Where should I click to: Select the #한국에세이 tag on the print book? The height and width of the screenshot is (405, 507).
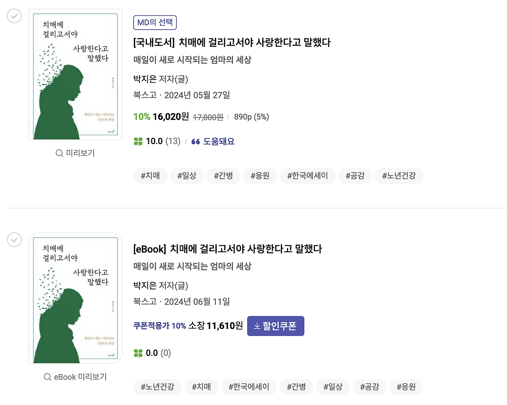[307, 176]
